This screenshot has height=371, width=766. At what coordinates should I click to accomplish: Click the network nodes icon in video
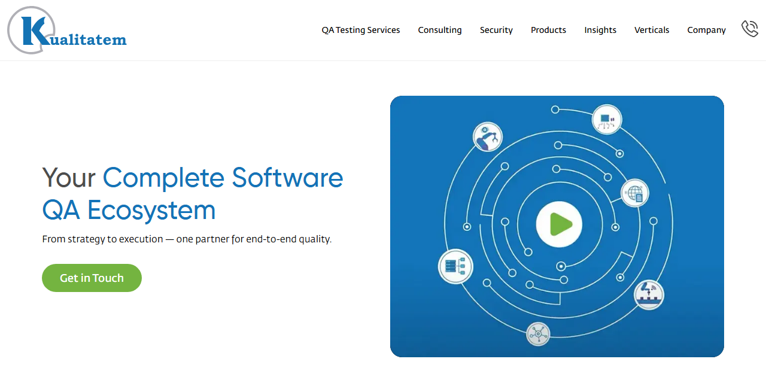click(x=538, y=334)
